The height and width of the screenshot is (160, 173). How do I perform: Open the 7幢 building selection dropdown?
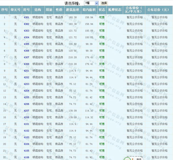tap(91, 3)
